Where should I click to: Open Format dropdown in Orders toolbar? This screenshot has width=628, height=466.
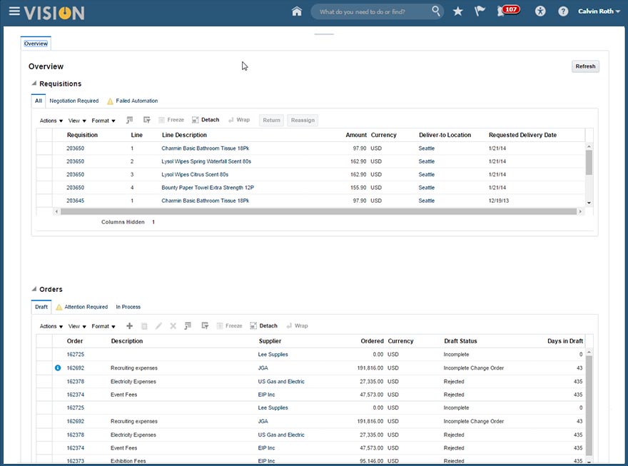103,326
